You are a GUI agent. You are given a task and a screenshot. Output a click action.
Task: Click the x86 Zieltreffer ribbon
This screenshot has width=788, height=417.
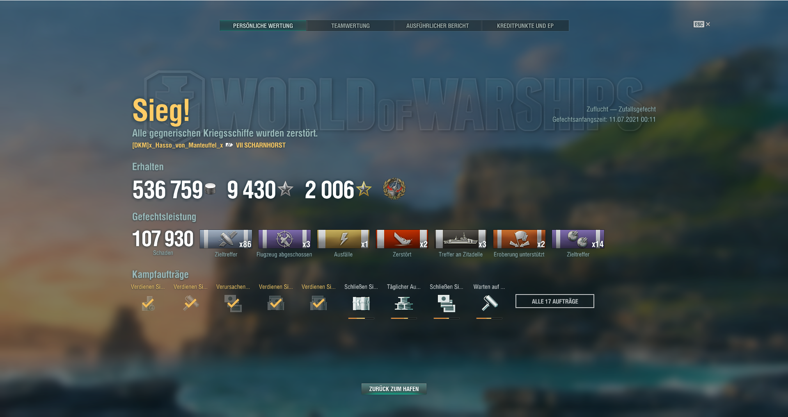coord(226,239)
